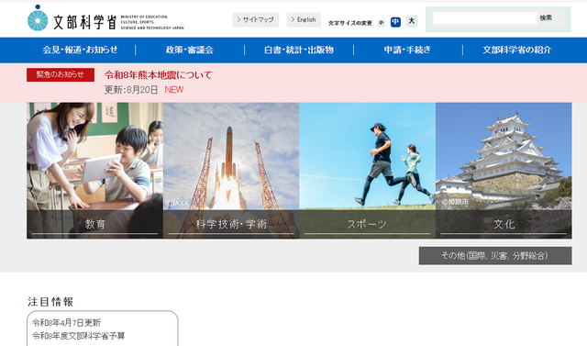Select the 文化 castle image panel
587x346 pixels.
point(504,171)
